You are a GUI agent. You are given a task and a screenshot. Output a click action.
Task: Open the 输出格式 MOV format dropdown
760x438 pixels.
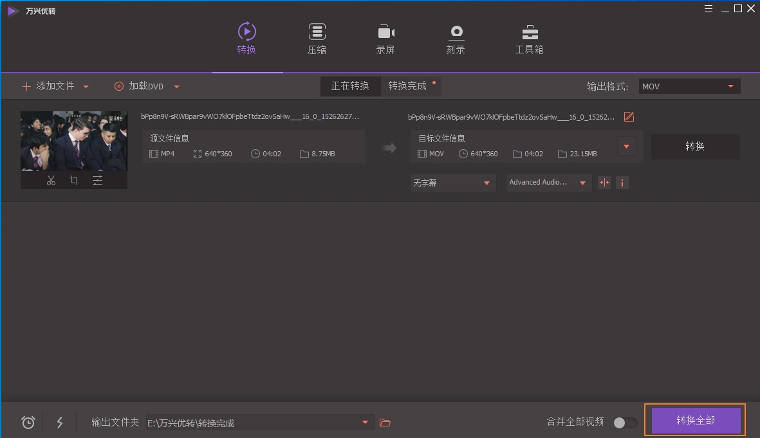tap(689, 86)
